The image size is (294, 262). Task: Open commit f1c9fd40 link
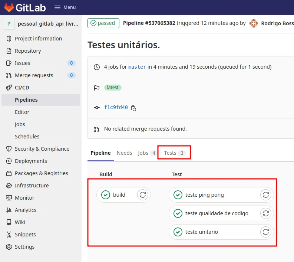[x=116, y=107]
